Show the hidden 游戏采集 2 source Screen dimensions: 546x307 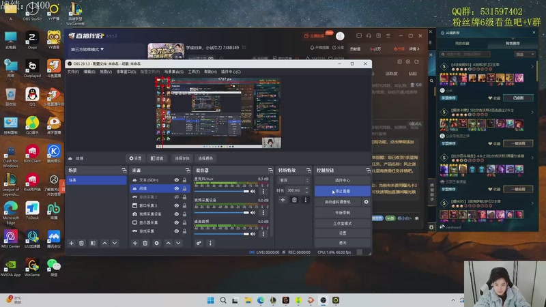pos(177,197)
